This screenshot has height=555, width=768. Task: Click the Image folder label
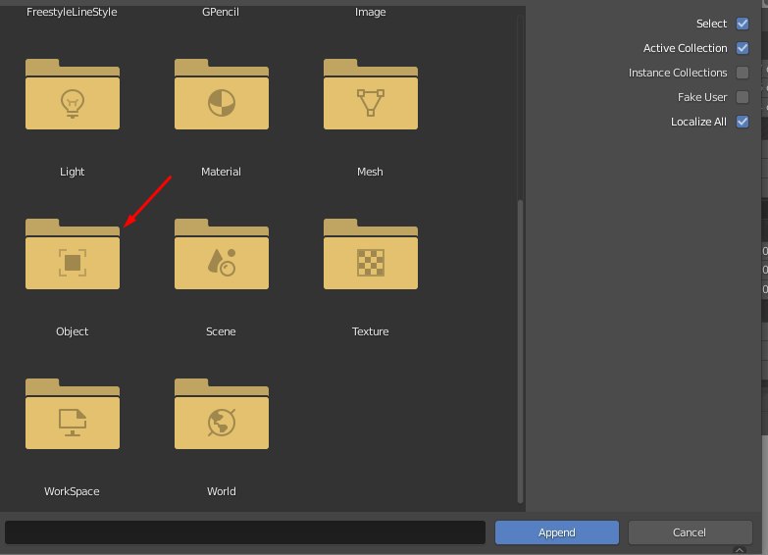point(371,12)
